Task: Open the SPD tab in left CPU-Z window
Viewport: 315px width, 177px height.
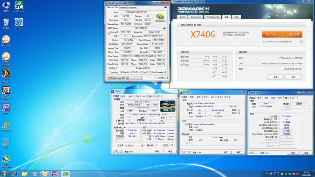Action: click(x=144, y=96)
